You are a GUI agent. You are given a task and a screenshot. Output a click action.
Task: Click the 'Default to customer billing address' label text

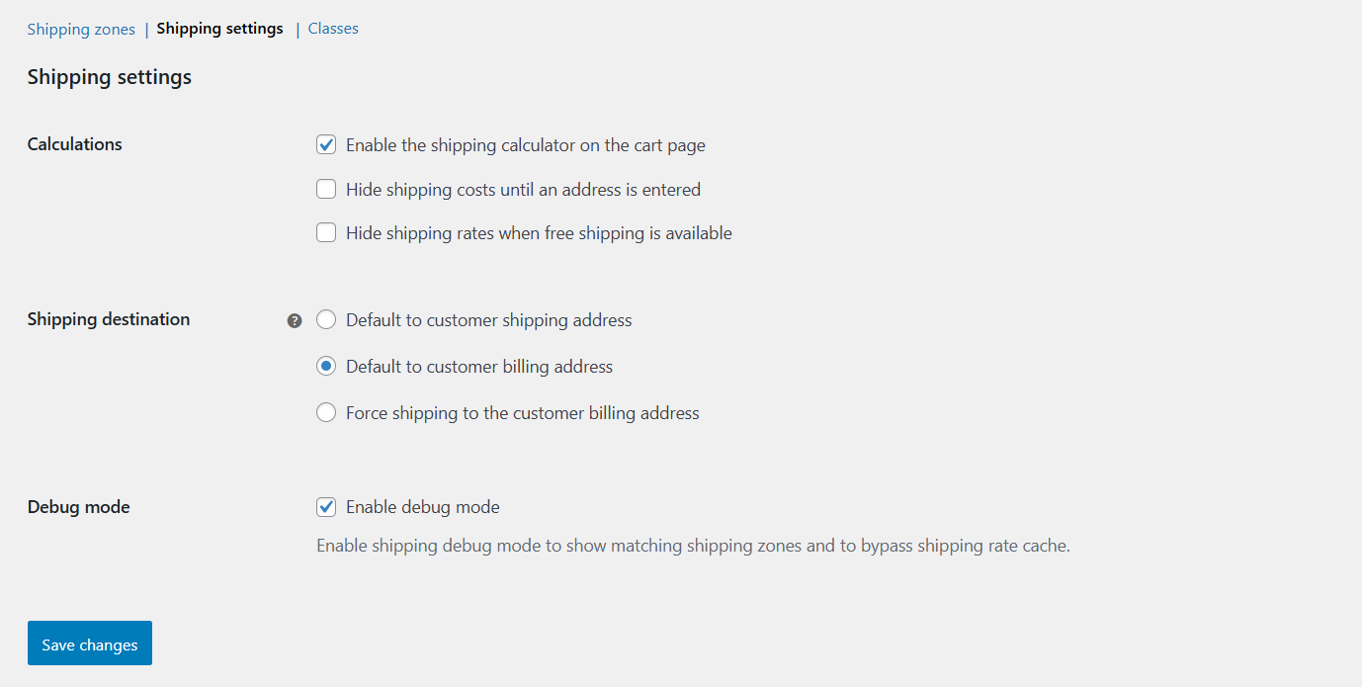coord(479,367)
